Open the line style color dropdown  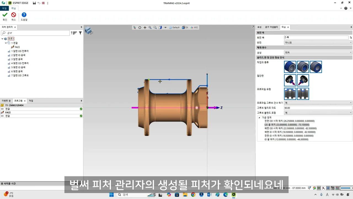click(347, 188)
